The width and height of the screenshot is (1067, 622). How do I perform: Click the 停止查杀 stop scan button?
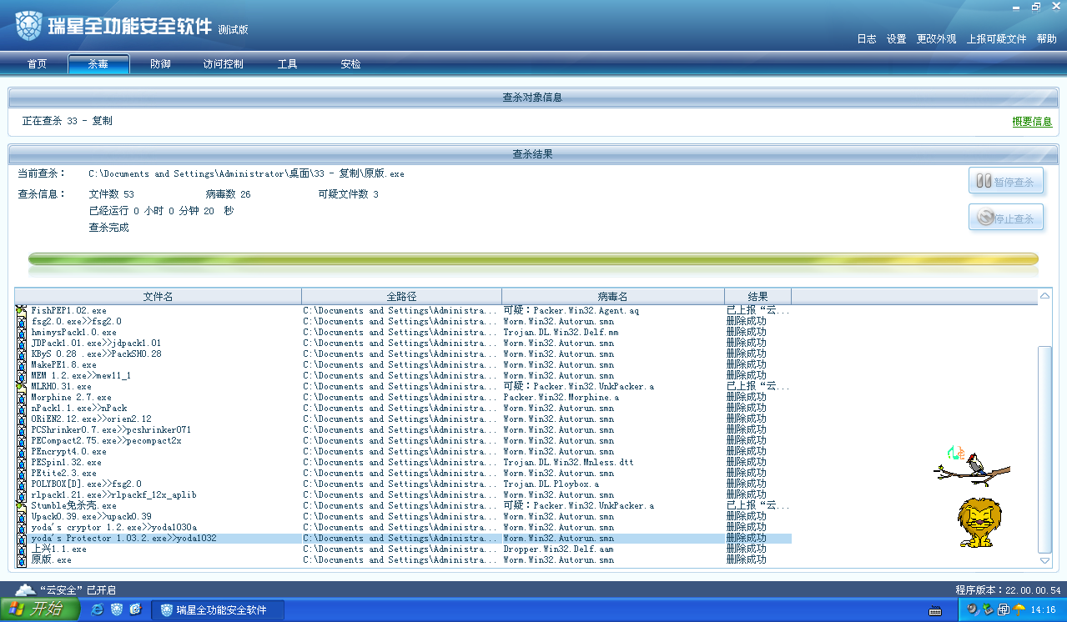pyautogui.click(x=1006, y=218)
